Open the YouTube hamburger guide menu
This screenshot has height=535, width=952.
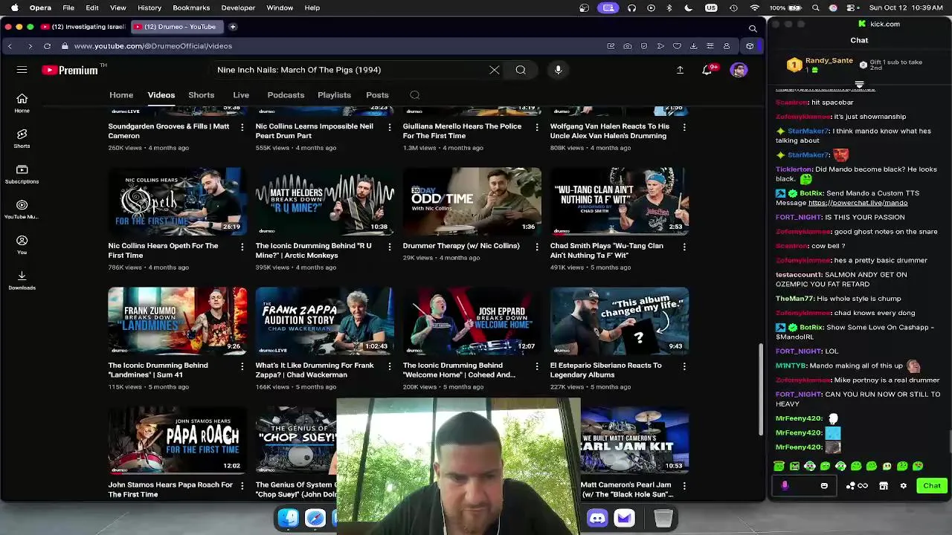tap(22, 70)
